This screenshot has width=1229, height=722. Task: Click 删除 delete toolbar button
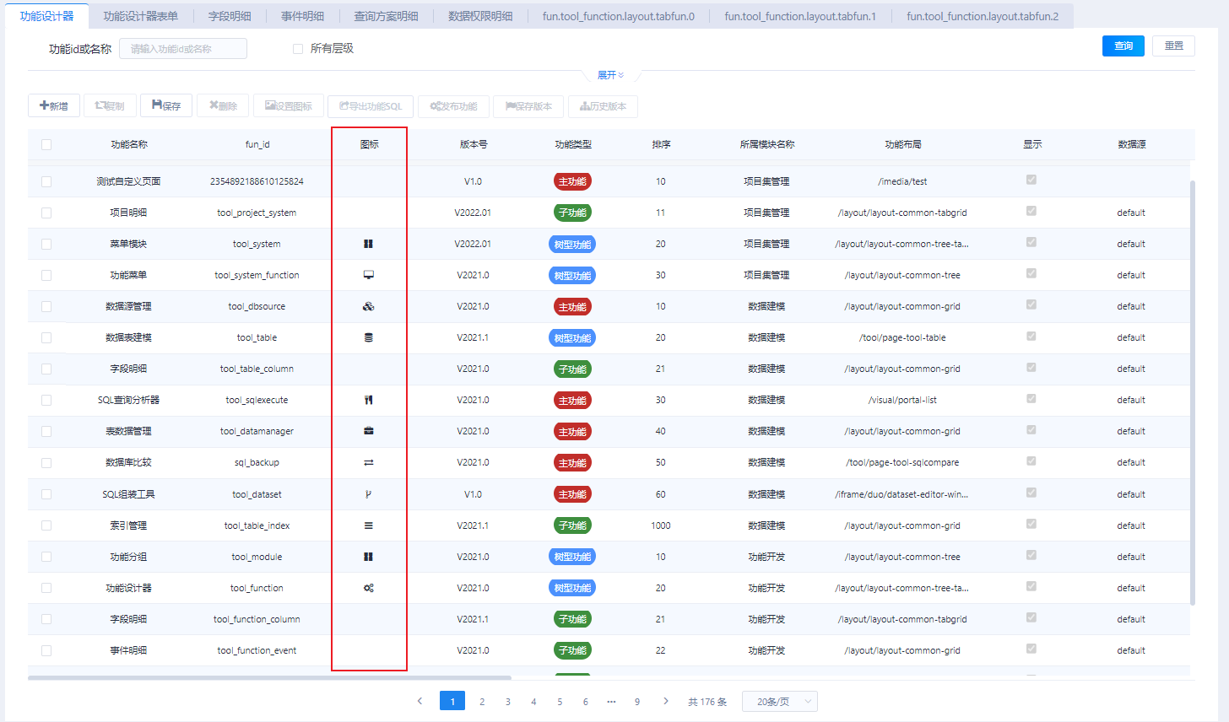pos(223,105)
